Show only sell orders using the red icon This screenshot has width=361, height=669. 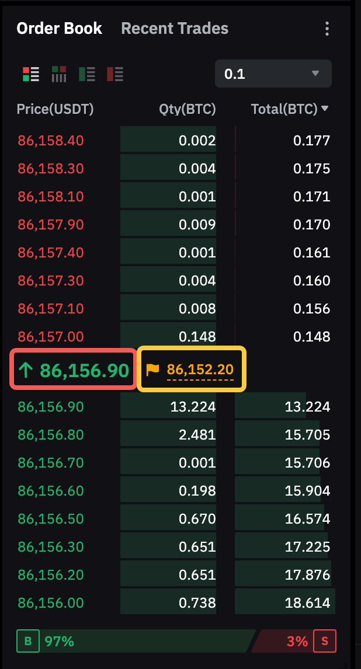115,74
